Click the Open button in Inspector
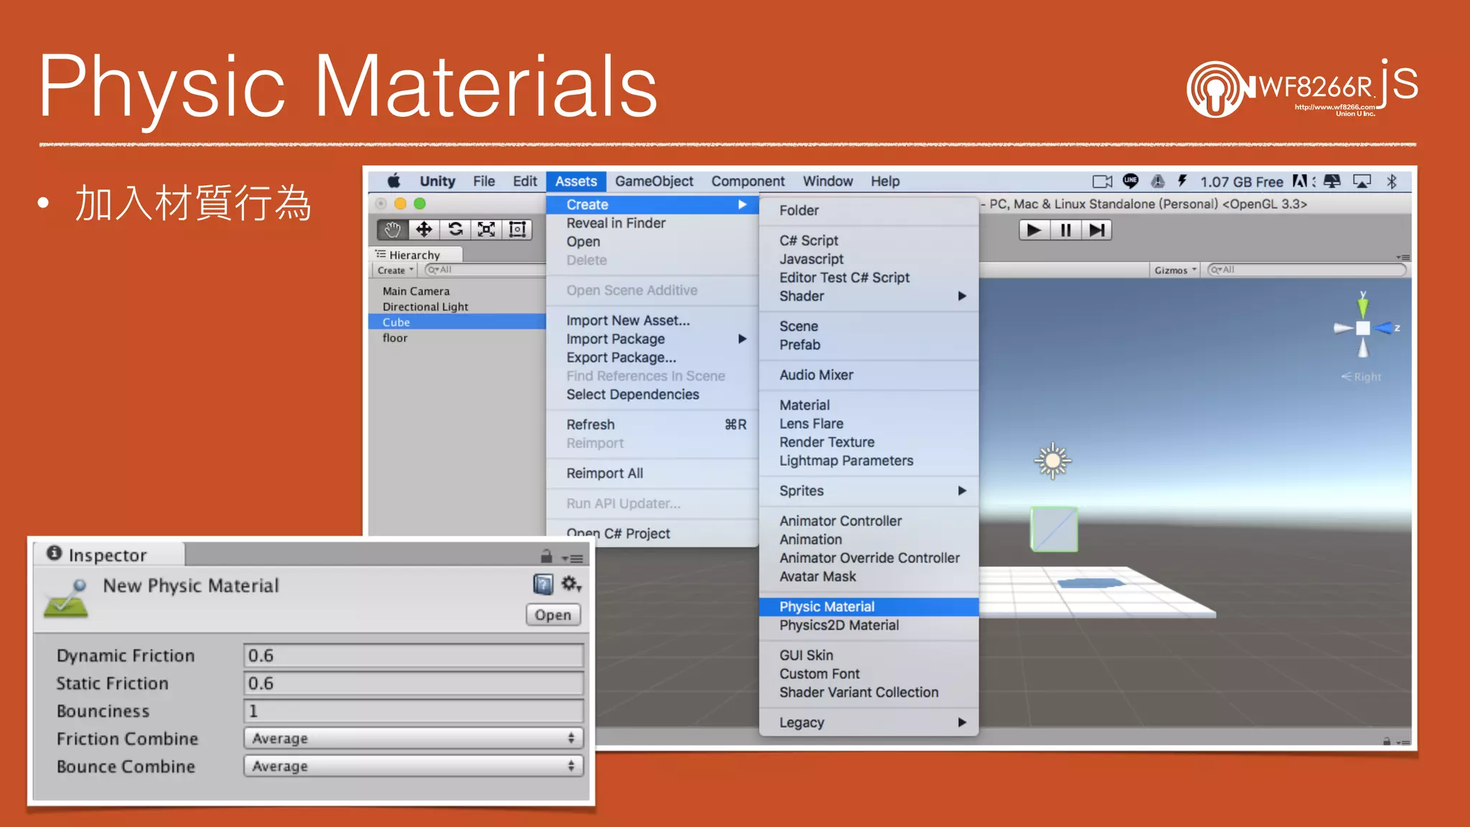The width and height of the screenshot is (1470, 827). tap(553, 615)
